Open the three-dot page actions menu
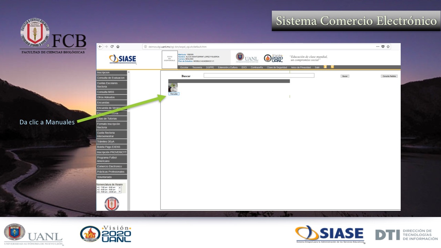Screen dimensions: 441x248 (378, 46)
